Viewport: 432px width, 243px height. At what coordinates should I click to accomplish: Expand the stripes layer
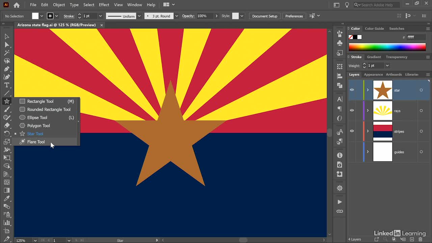click(x=368, y=131)
